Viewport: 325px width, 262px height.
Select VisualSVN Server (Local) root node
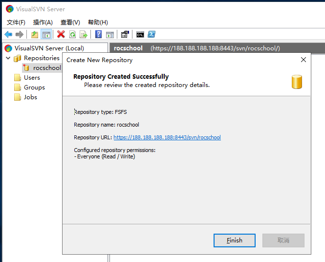pyautogui.click(x=49, y=48)
